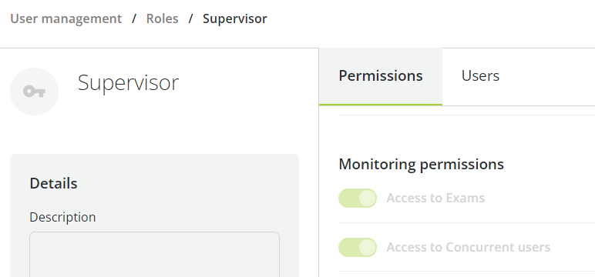Focus the Description text box
Viewport: 595px width, 277px height.
click(x=154, y=254)
